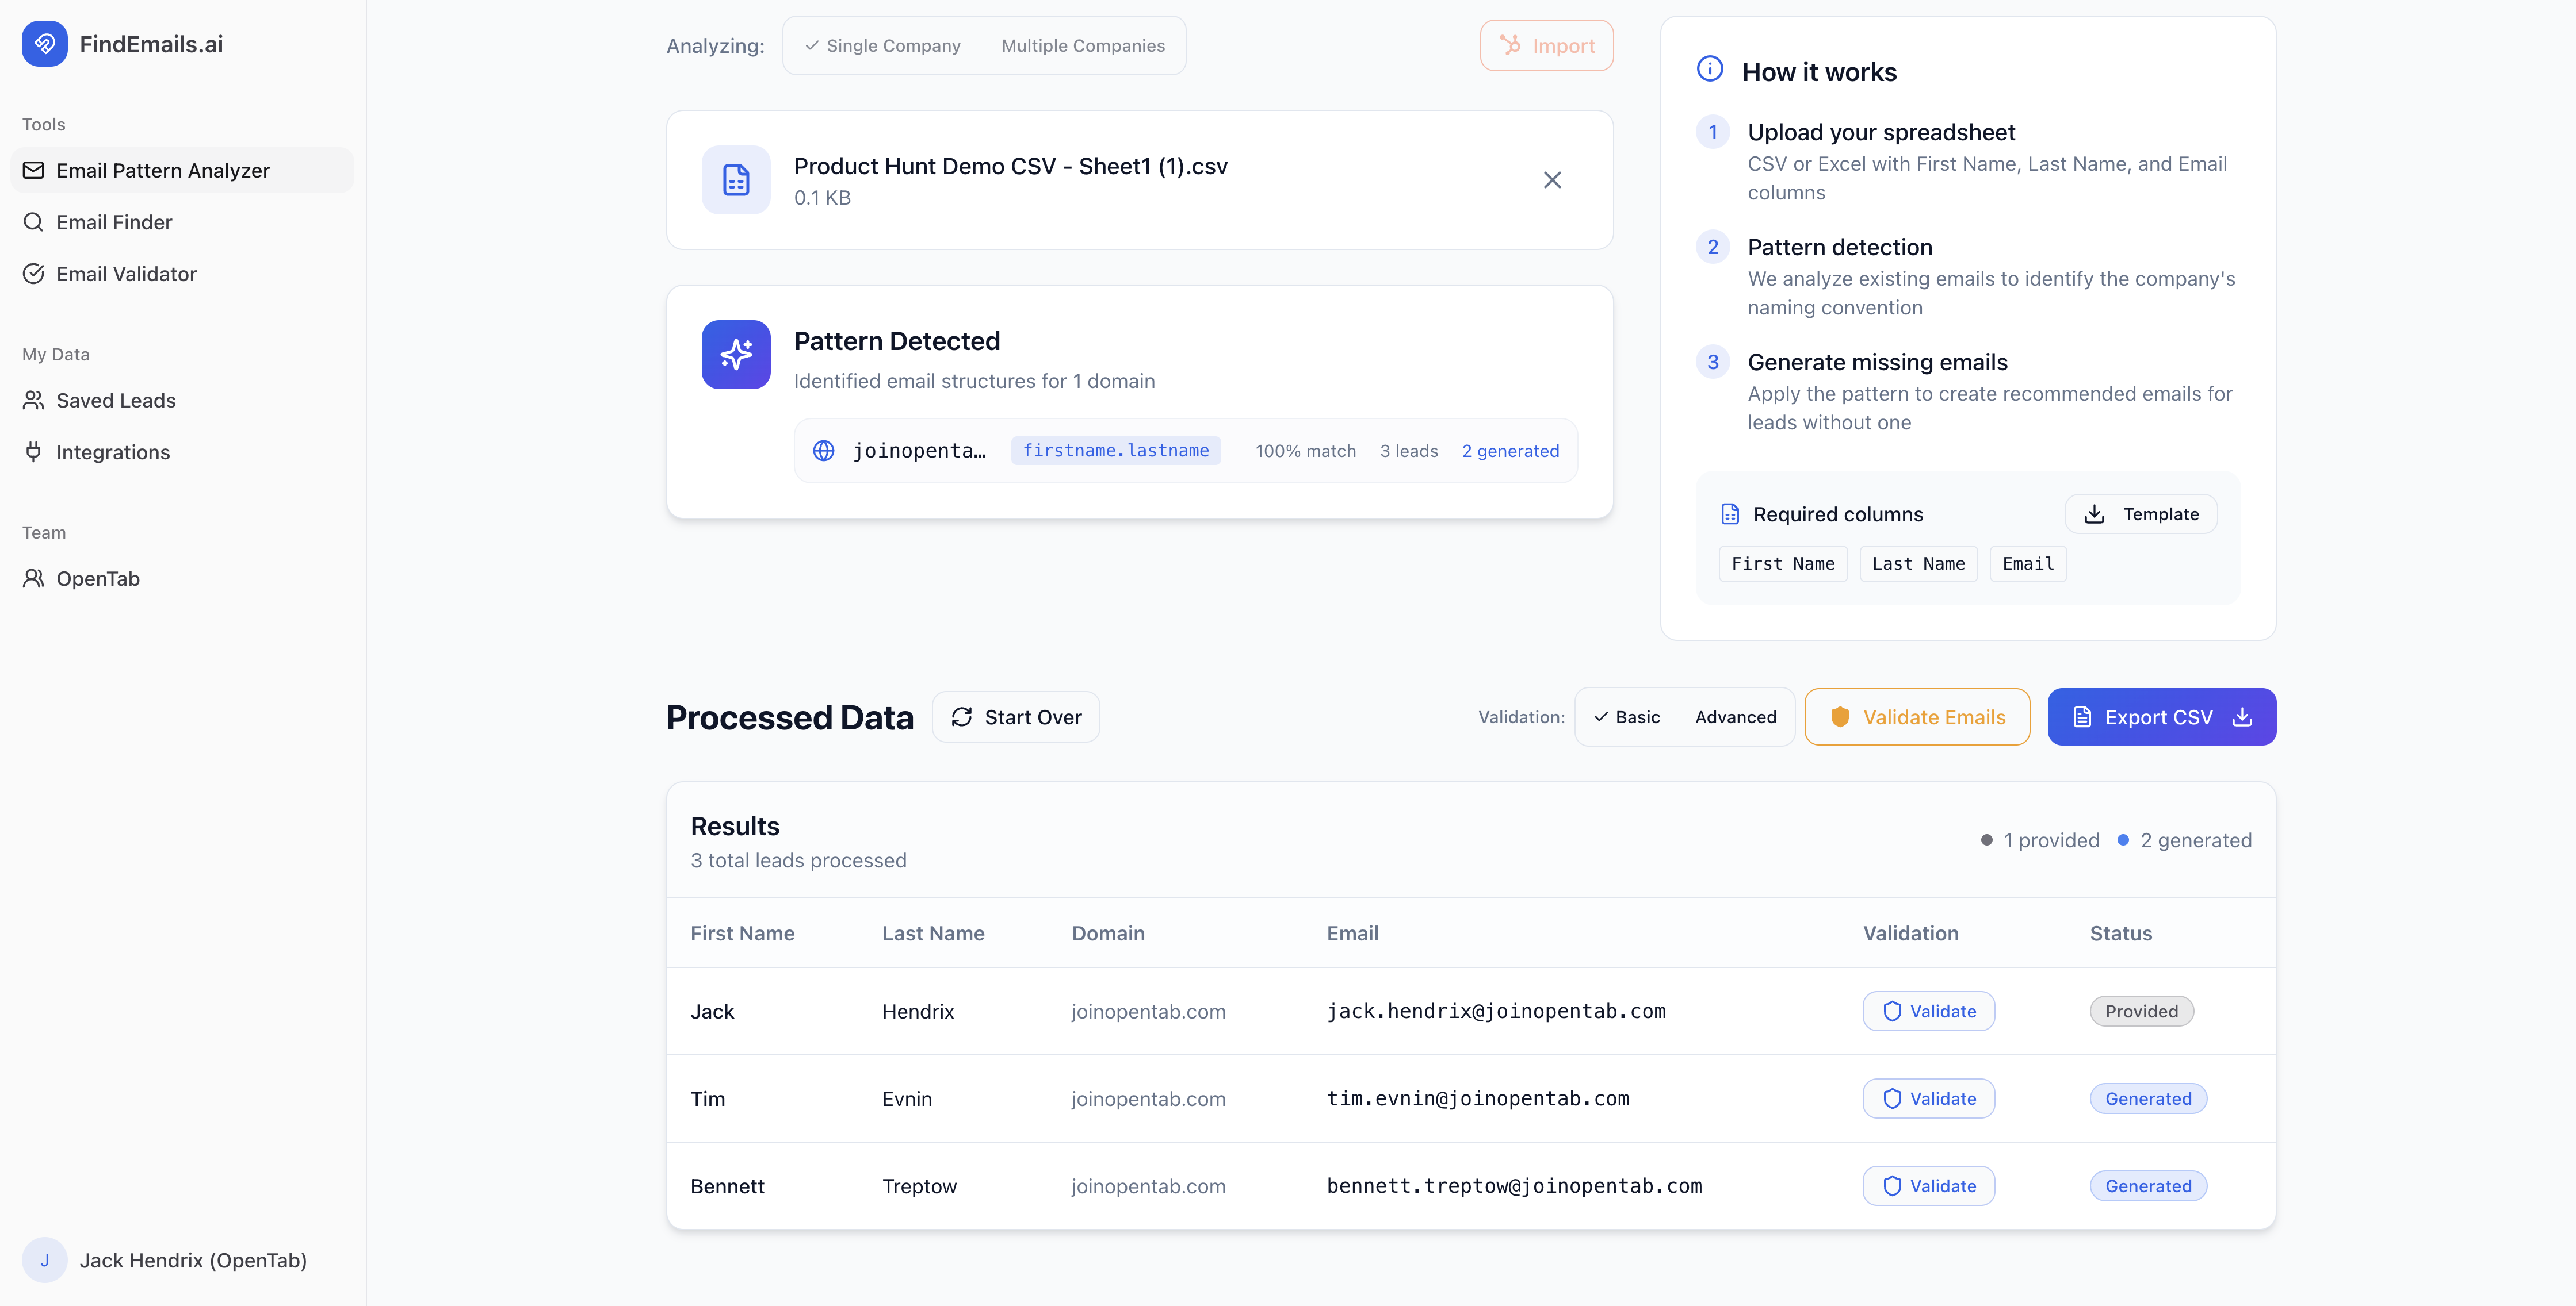Click the firstname.lastname pattern tag
The height and width of the screenshot is (1306, 2576).
pos(1115,451)
